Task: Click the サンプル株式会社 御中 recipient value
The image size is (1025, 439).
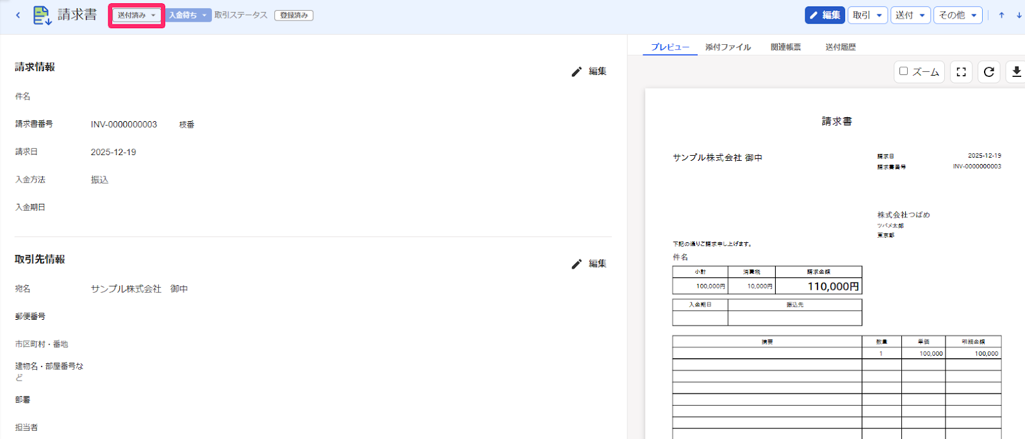Action: coord(139,289)
